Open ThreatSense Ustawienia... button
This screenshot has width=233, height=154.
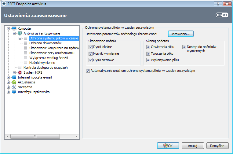(181, 34)
